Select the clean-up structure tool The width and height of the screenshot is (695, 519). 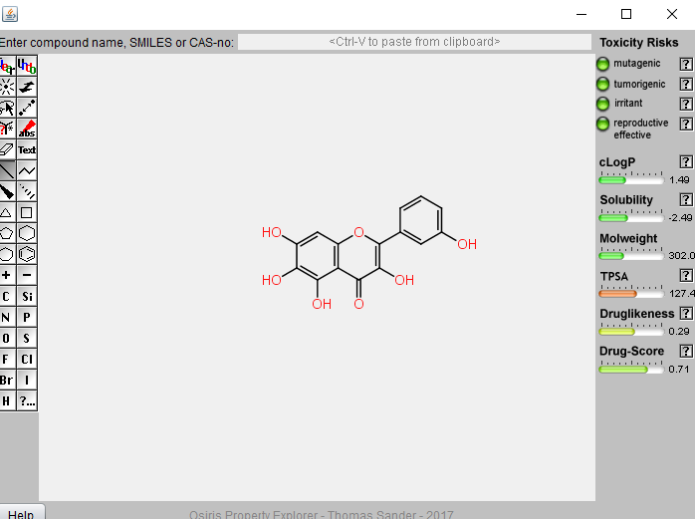(8, 87)
